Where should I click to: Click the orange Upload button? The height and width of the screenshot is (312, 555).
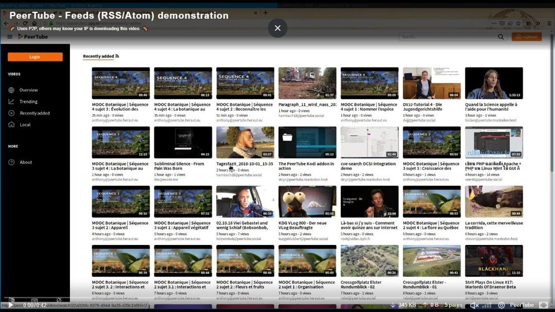[x=526, y=37]
